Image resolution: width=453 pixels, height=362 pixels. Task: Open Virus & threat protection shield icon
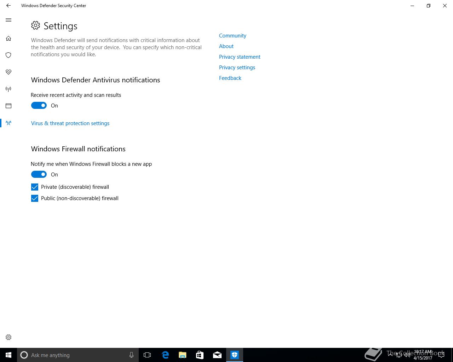pyautogui.click(x=8, y=55)
